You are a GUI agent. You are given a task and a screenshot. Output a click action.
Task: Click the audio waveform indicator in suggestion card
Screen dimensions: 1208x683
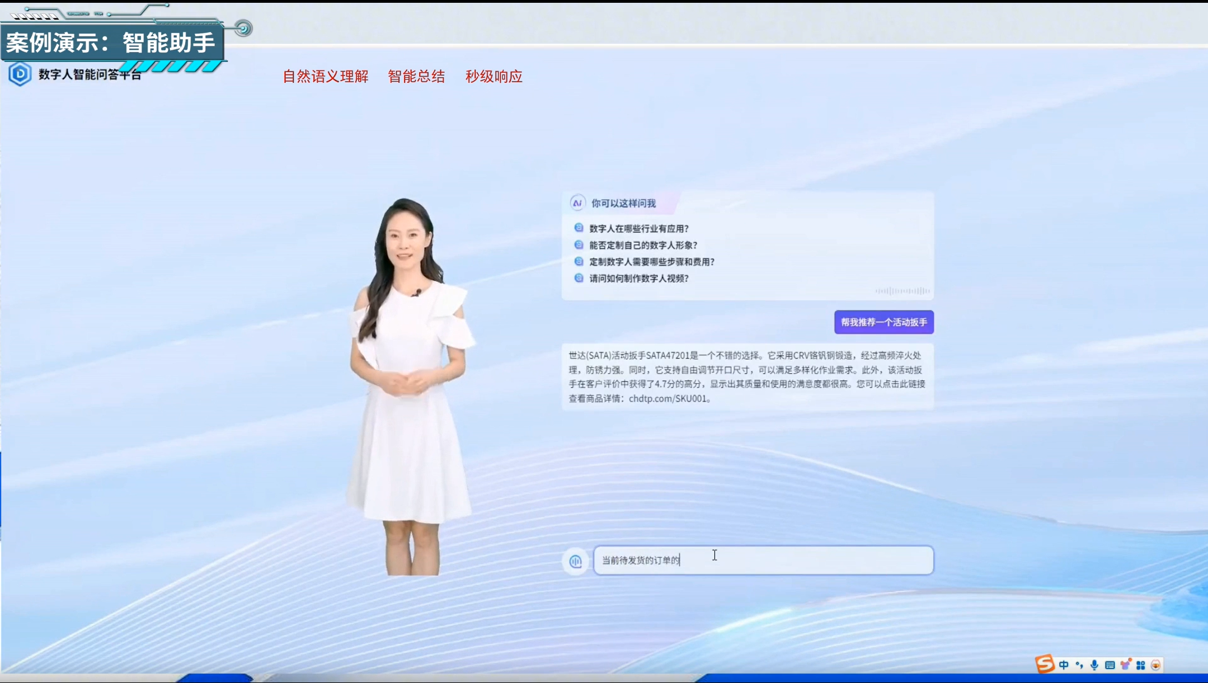(x=903, y=291)
